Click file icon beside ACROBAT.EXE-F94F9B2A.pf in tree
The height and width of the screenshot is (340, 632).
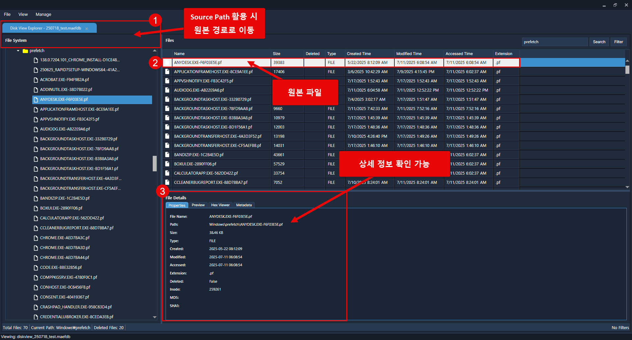point(36,80)
